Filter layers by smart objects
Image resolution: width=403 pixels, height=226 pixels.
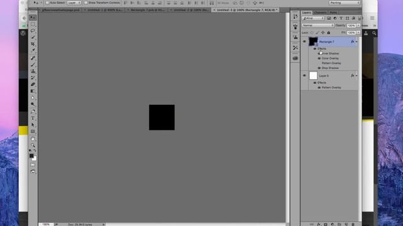point(353,18)
